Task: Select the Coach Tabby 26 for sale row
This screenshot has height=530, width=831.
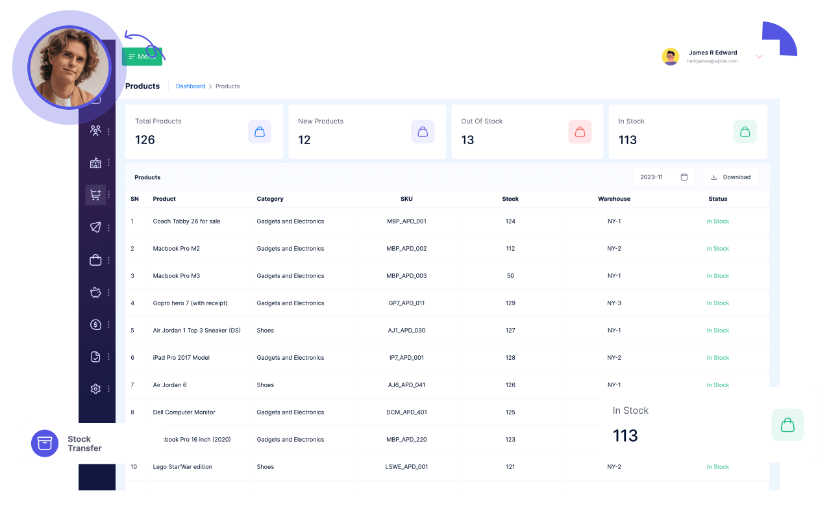Action: 447,221
